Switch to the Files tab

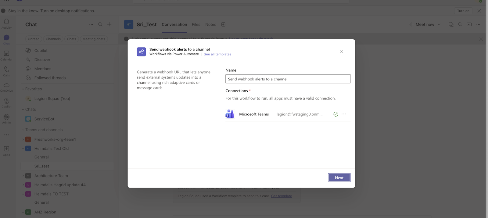[196, 24]
